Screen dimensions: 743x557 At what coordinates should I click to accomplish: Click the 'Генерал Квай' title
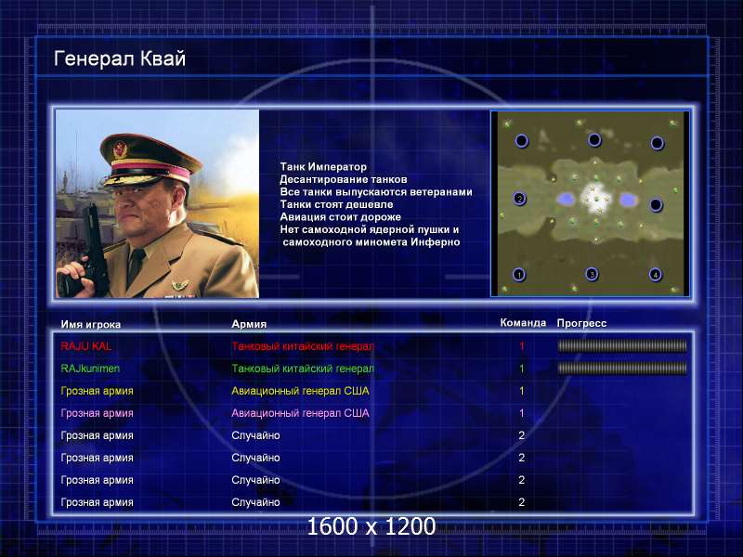(120, 58)
